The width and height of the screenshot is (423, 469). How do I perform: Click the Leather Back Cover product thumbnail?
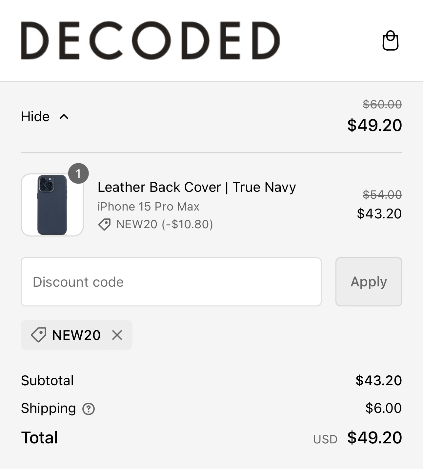point(52,205)
